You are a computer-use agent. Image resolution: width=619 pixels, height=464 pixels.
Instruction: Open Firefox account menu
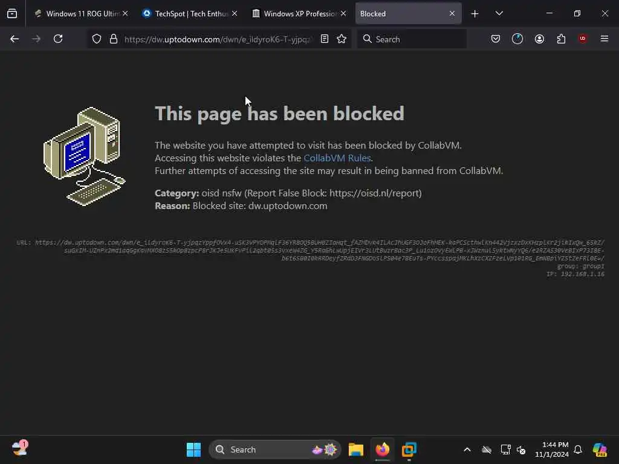540,39
